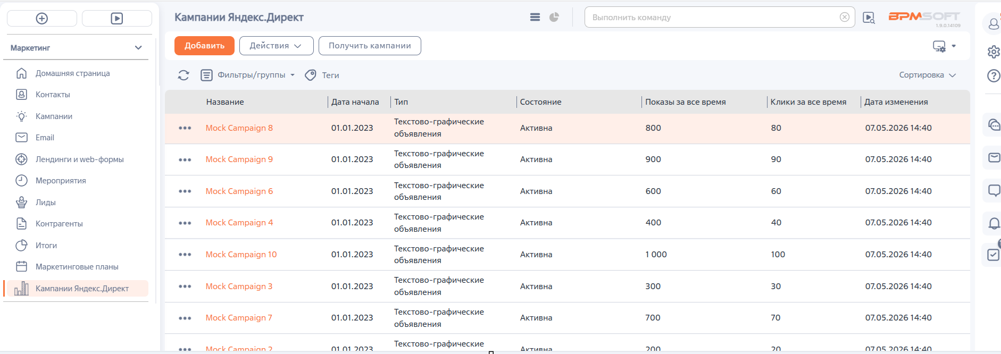The width and height of the screenshot is (1001, 354).
Task: Open the Mock Campaign 10 link
Action: (x=241, y=255)
